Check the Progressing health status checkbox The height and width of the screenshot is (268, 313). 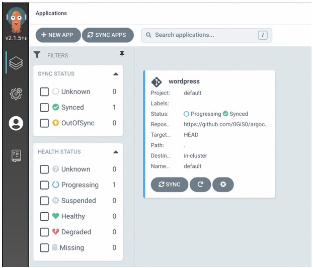[x=44, y=185]
